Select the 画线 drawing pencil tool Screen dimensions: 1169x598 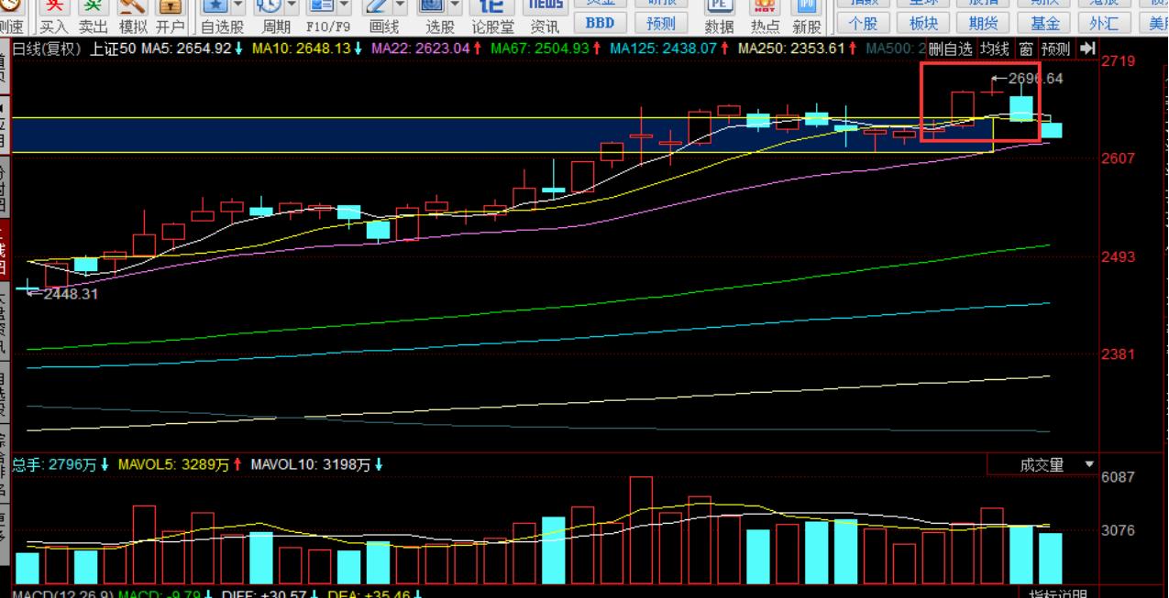378,6
